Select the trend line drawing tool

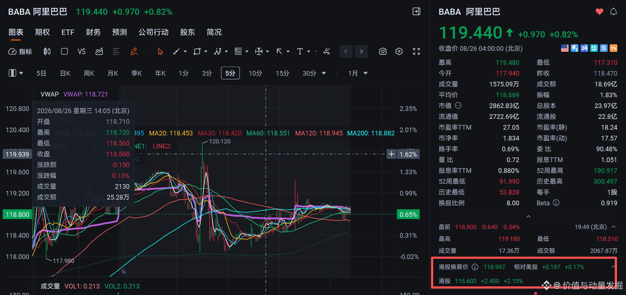(x=177, y=52)
